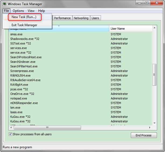This screenshot has height=152, width=165.
Task: Click Administrator in the Shadowsocks.exe row
Action: [119, 39]
